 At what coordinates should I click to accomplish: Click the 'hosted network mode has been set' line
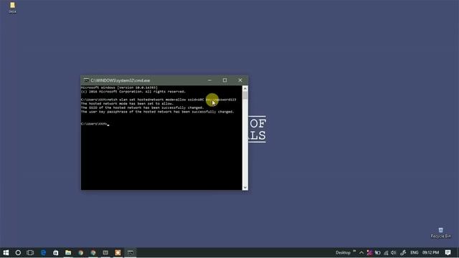(x=128, y=103)
